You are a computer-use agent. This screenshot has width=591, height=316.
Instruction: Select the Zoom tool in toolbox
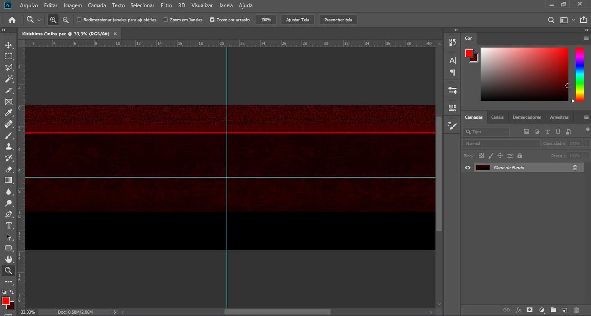tap(8, 271)
